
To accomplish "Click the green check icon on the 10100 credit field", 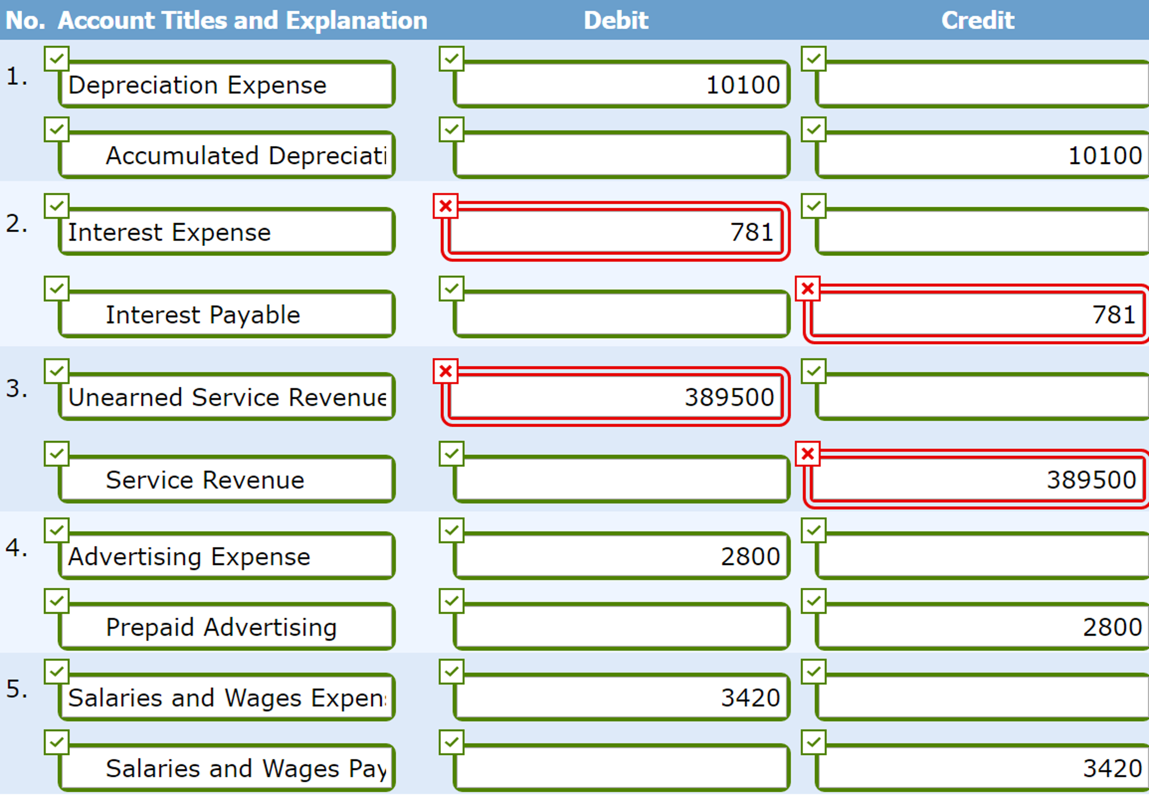I will pyautogui.click(x=814, y=129).
